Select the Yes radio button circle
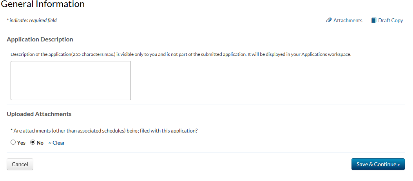 click(13, 143)
